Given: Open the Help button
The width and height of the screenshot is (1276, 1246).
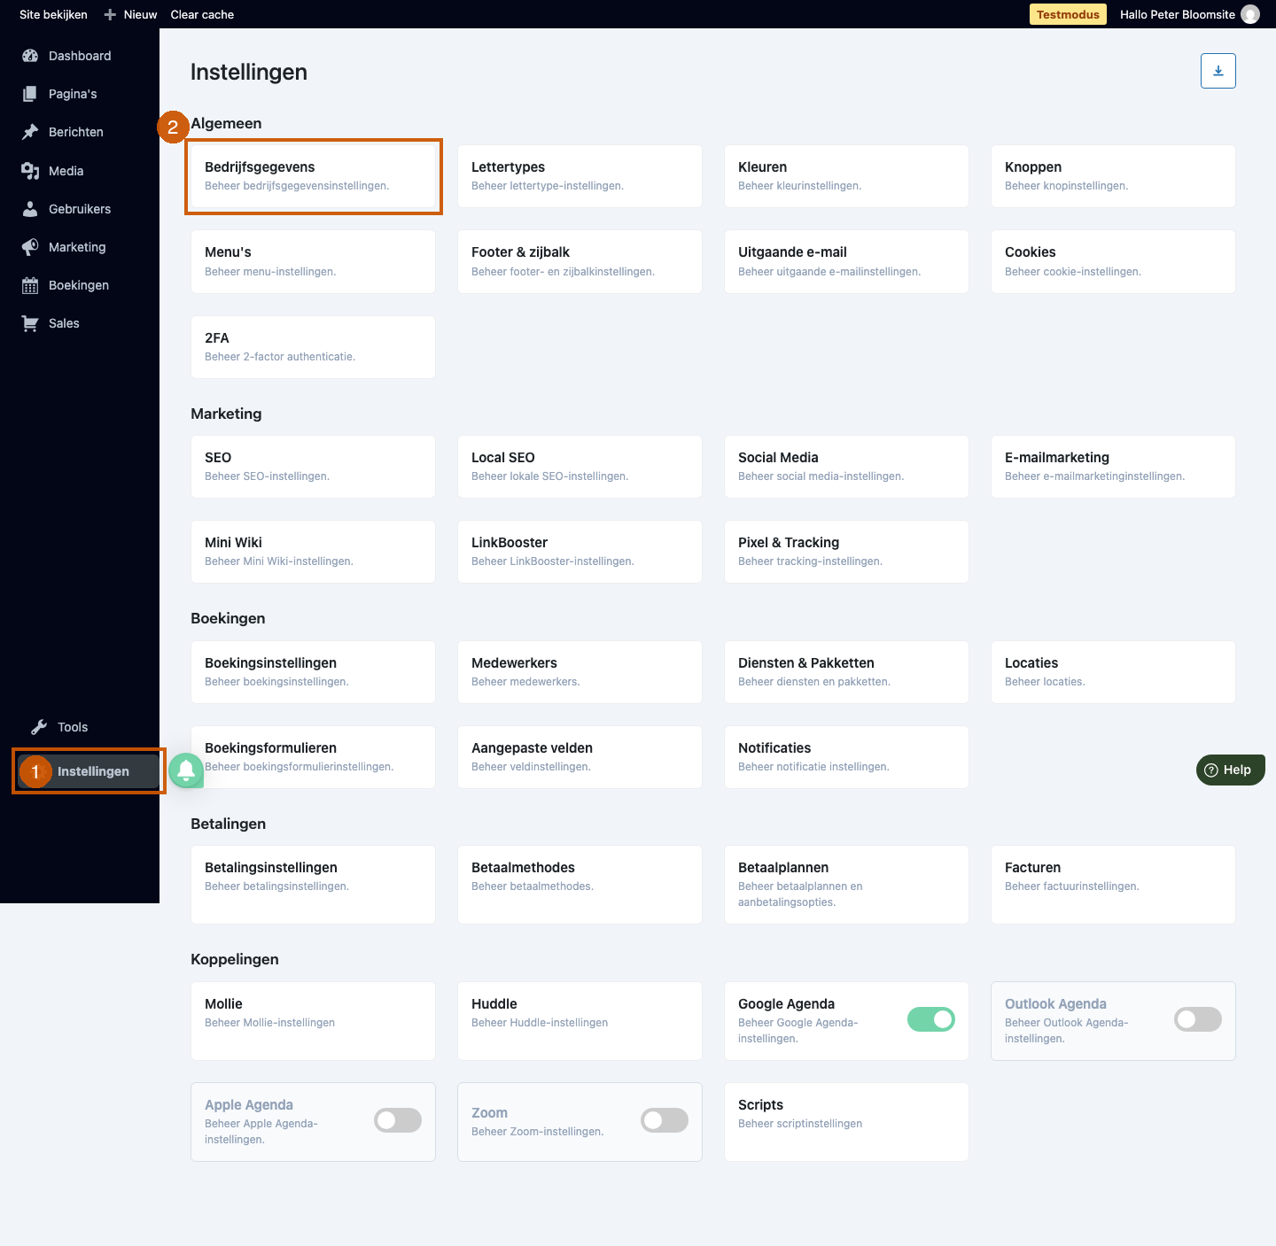Looking at the screenshot, I should [1231, 770].
